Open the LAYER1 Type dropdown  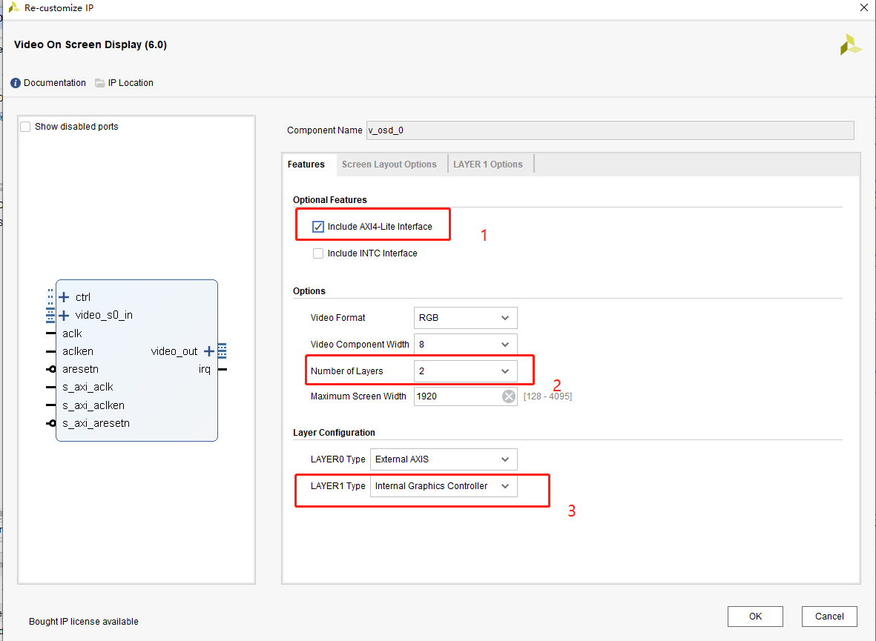point(444,486)
